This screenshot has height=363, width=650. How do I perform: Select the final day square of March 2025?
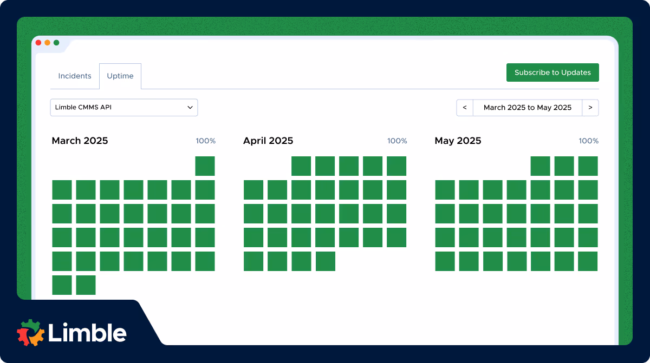[x=86, y=285]
